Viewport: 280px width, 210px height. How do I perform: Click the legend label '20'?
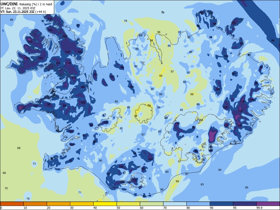48,208
